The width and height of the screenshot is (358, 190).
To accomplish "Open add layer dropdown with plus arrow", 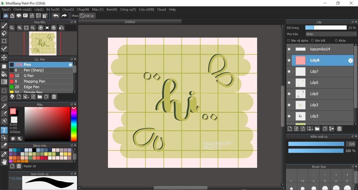I will click(x=310, y=129).
